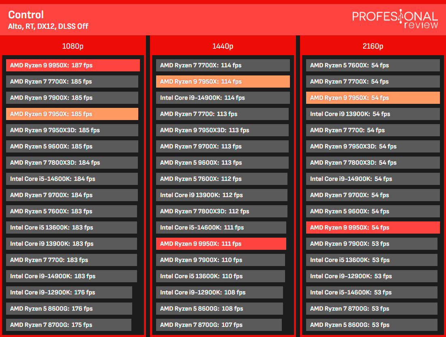The height and width of the screenshot is (337, 446).
Task: Click 'AMD Ryzen 5 7600X: 54 fps' bar
Action: click(373, 65)
